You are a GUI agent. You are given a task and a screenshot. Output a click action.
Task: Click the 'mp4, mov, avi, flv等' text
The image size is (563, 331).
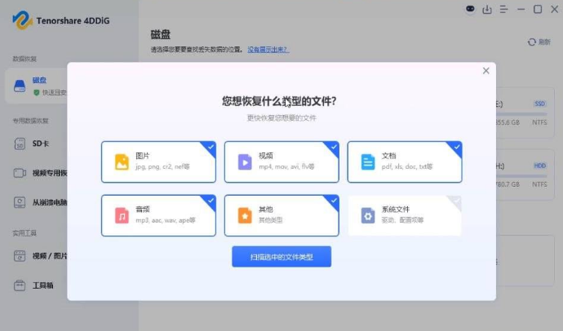click(286, 167)
